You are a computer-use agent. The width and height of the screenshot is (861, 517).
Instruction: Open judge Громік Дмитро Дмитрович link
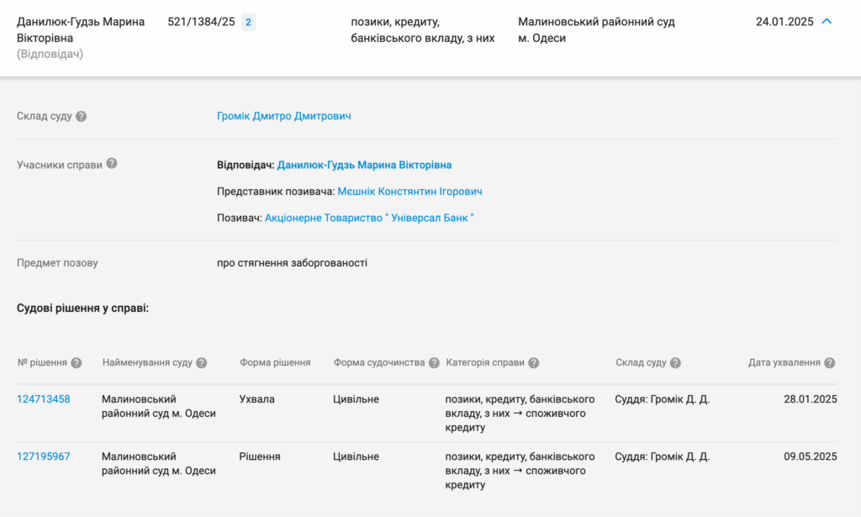(x=283, y=116)
